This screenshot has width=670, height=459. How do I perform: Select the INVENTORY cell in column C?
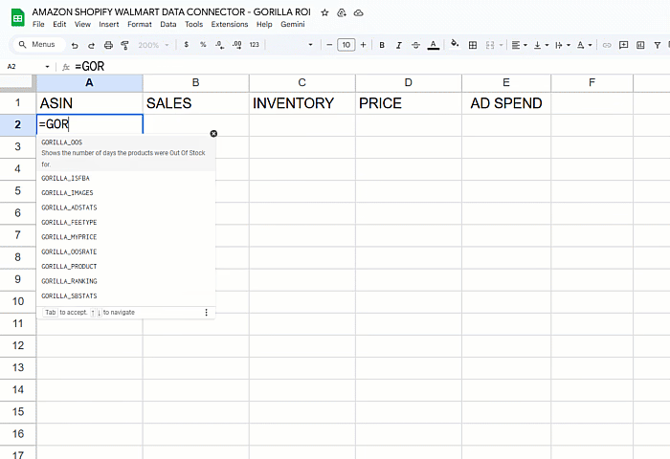click(302, 103)
